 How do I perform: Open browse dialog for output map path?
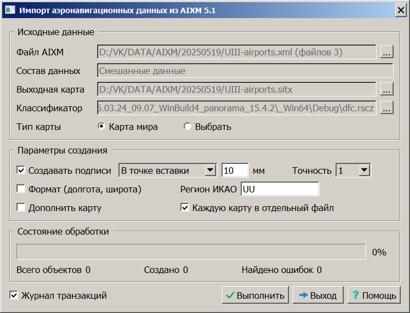[x=387, y=89]
